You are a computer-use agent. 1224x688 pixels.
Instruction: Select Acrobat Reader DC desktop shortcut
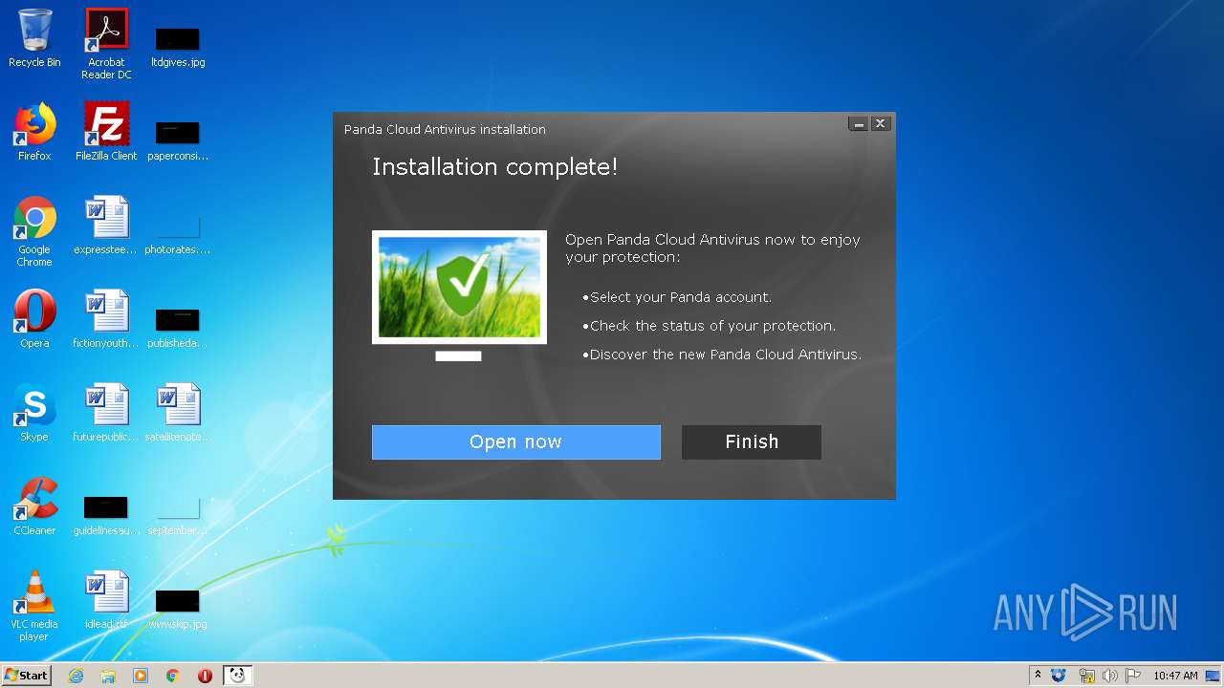(106, 44)
